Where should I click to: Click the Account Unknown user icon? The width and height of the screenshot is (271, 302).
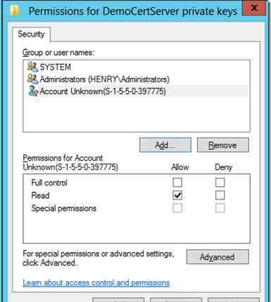33,91
